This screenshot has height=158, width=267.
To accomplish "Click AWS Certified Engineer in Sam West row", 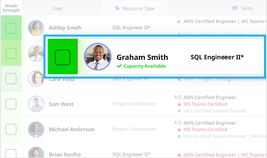I will coord(210,97).
